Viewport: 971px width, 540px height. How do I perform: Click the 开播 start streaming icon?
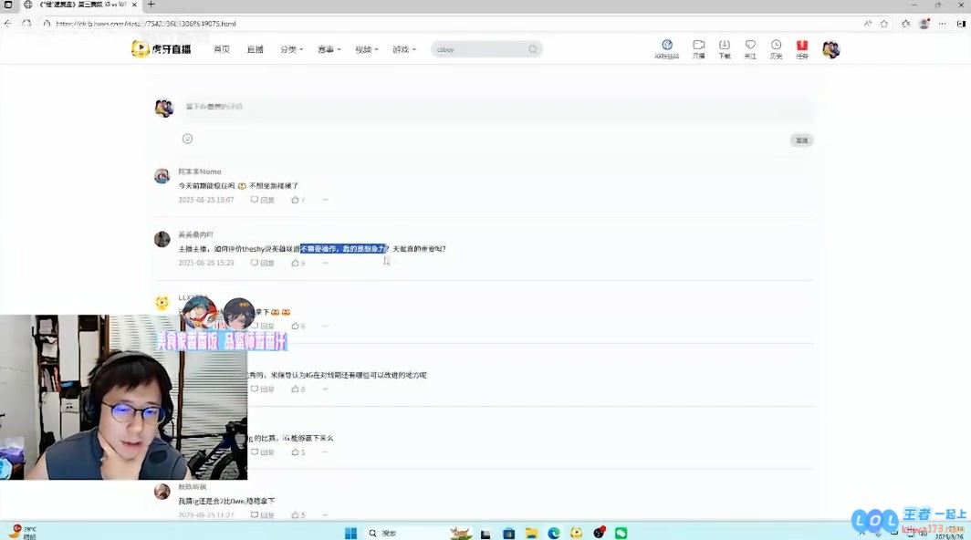click(x=698, y=49)
